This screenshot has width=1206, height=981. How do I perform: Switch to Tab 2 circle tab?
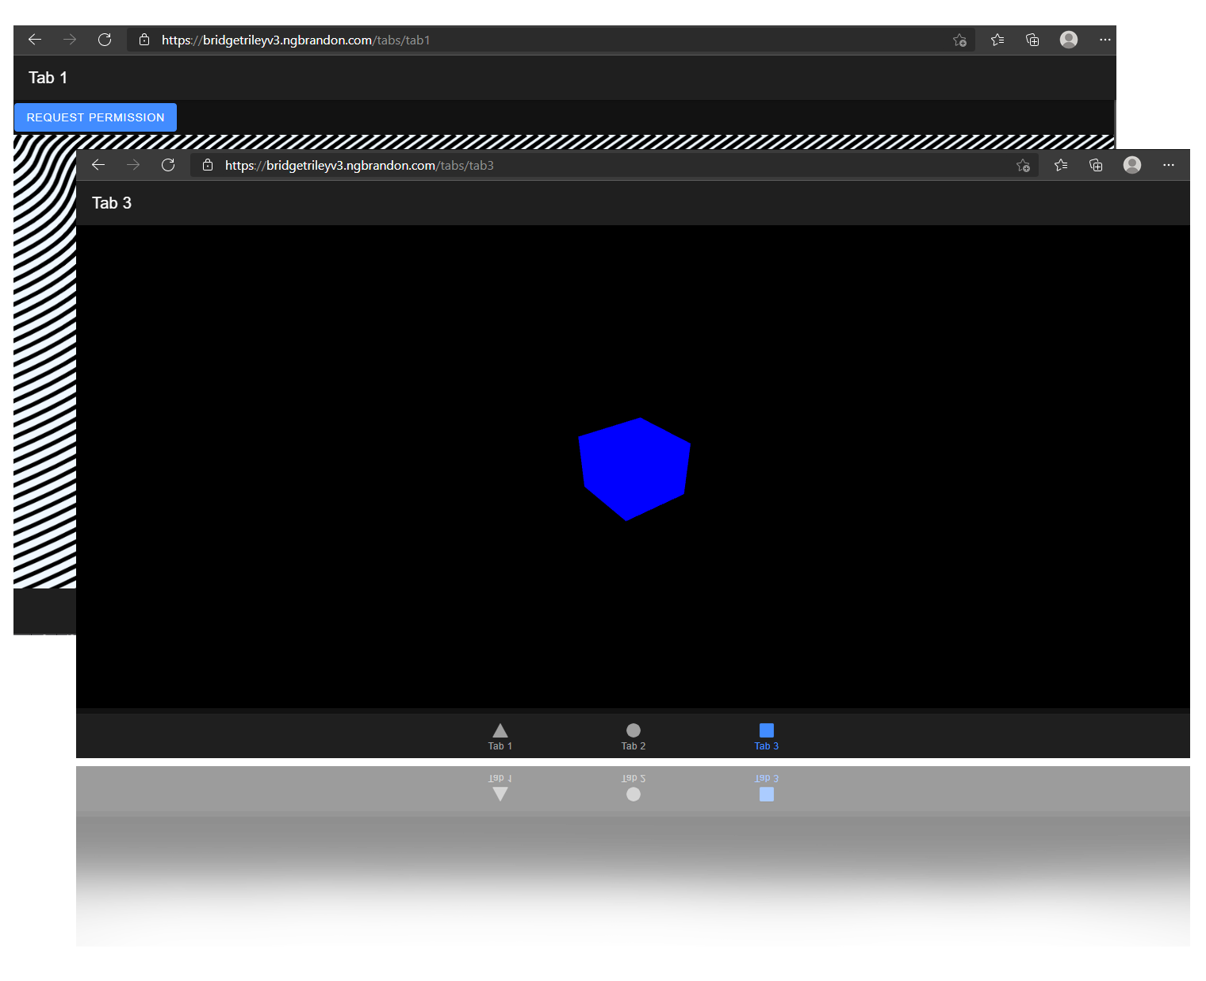click(x=634, y=736)
